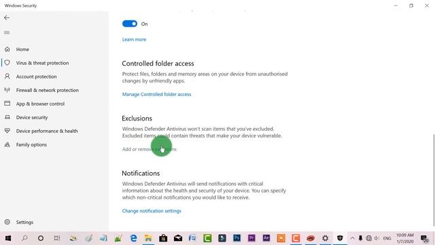Click the Device performance & health heart icon
435x245 pixels.
tap(7, 131)
